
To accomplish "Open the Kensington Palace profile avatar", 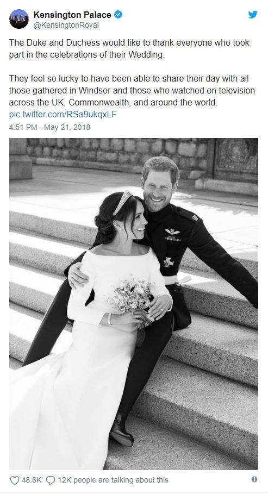I will tap(19, 19).
